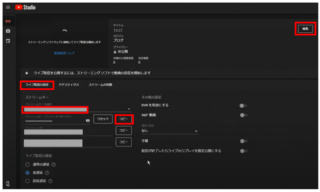Click help icon next to 超低遅延
This screenshot has height=192, width=320.
pos(50,181)
